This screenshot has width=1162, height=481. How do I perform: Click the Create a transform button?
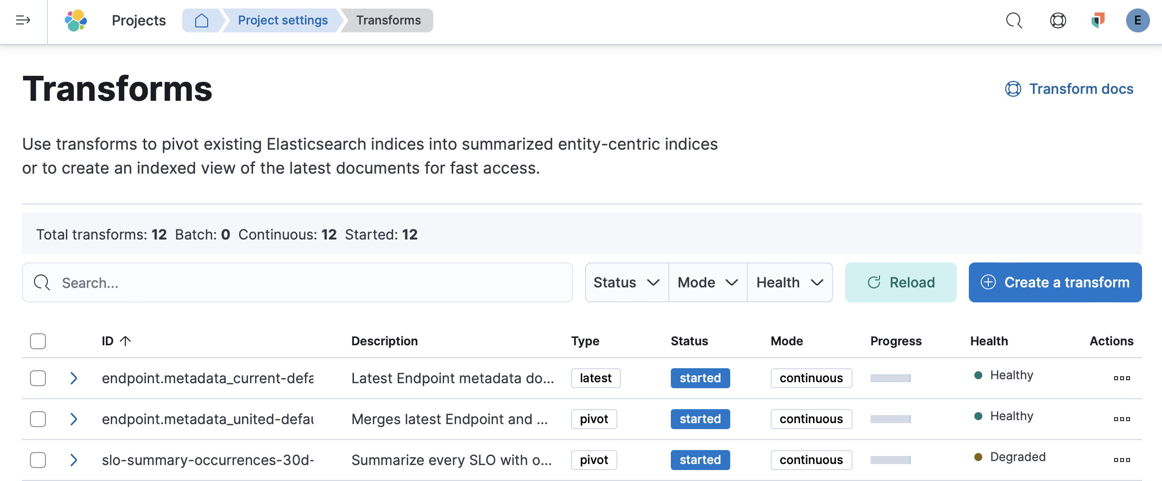pyautogui.click(x=1055, y=282)
